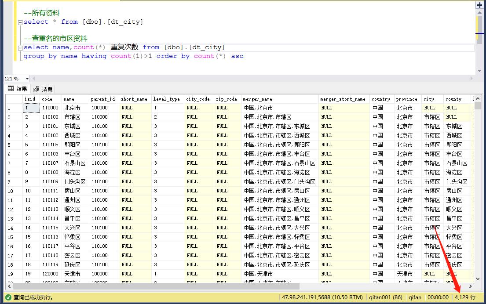The height and width of the screenshot is (304, 486).
Task: Switch to the 消息 tab
Action: click(43, 89)
